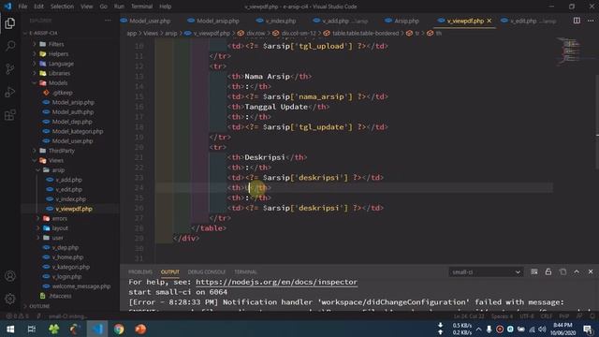Image resolution: width=599 pixels, height=337 pixels.
Task: Open the Terminal menu
Action: (x=141, y=7)
